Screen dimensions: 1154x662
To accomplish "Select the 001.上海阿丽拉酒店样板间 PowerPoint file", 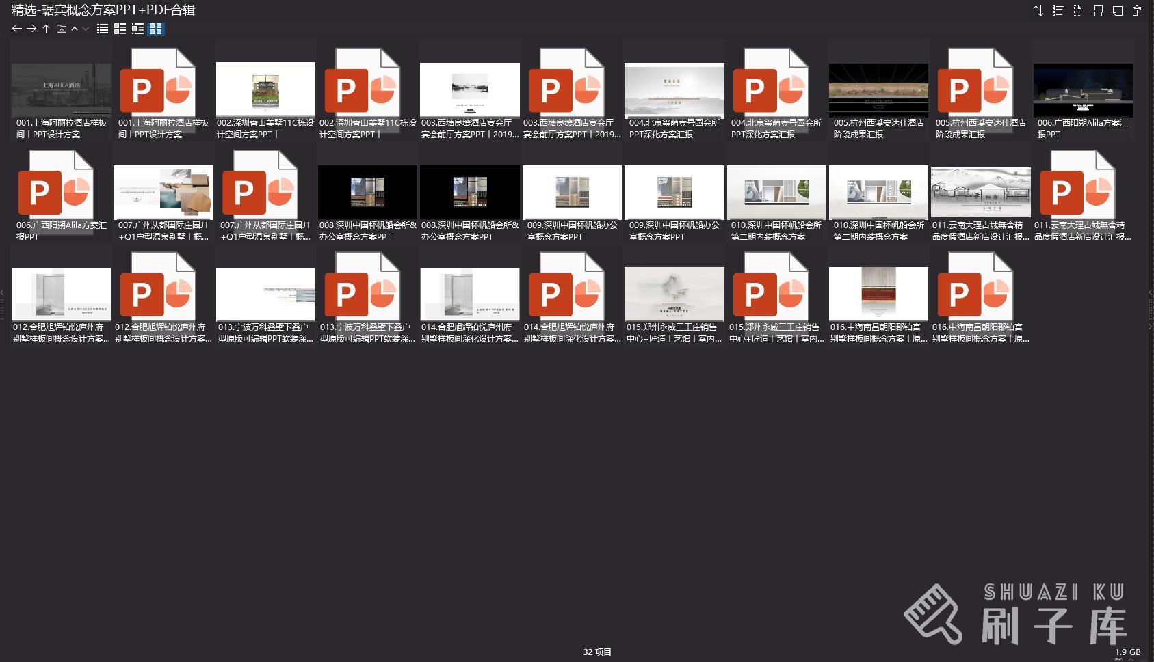I will click(x=163, y=90).
